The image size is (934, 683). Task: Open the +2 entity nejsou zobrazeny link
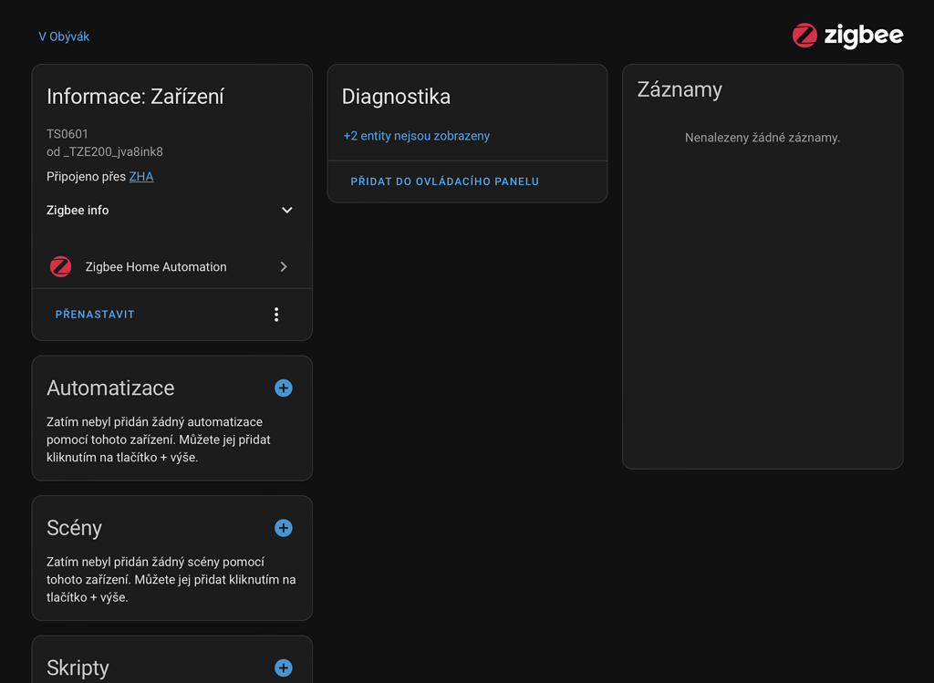click(417, 135)
